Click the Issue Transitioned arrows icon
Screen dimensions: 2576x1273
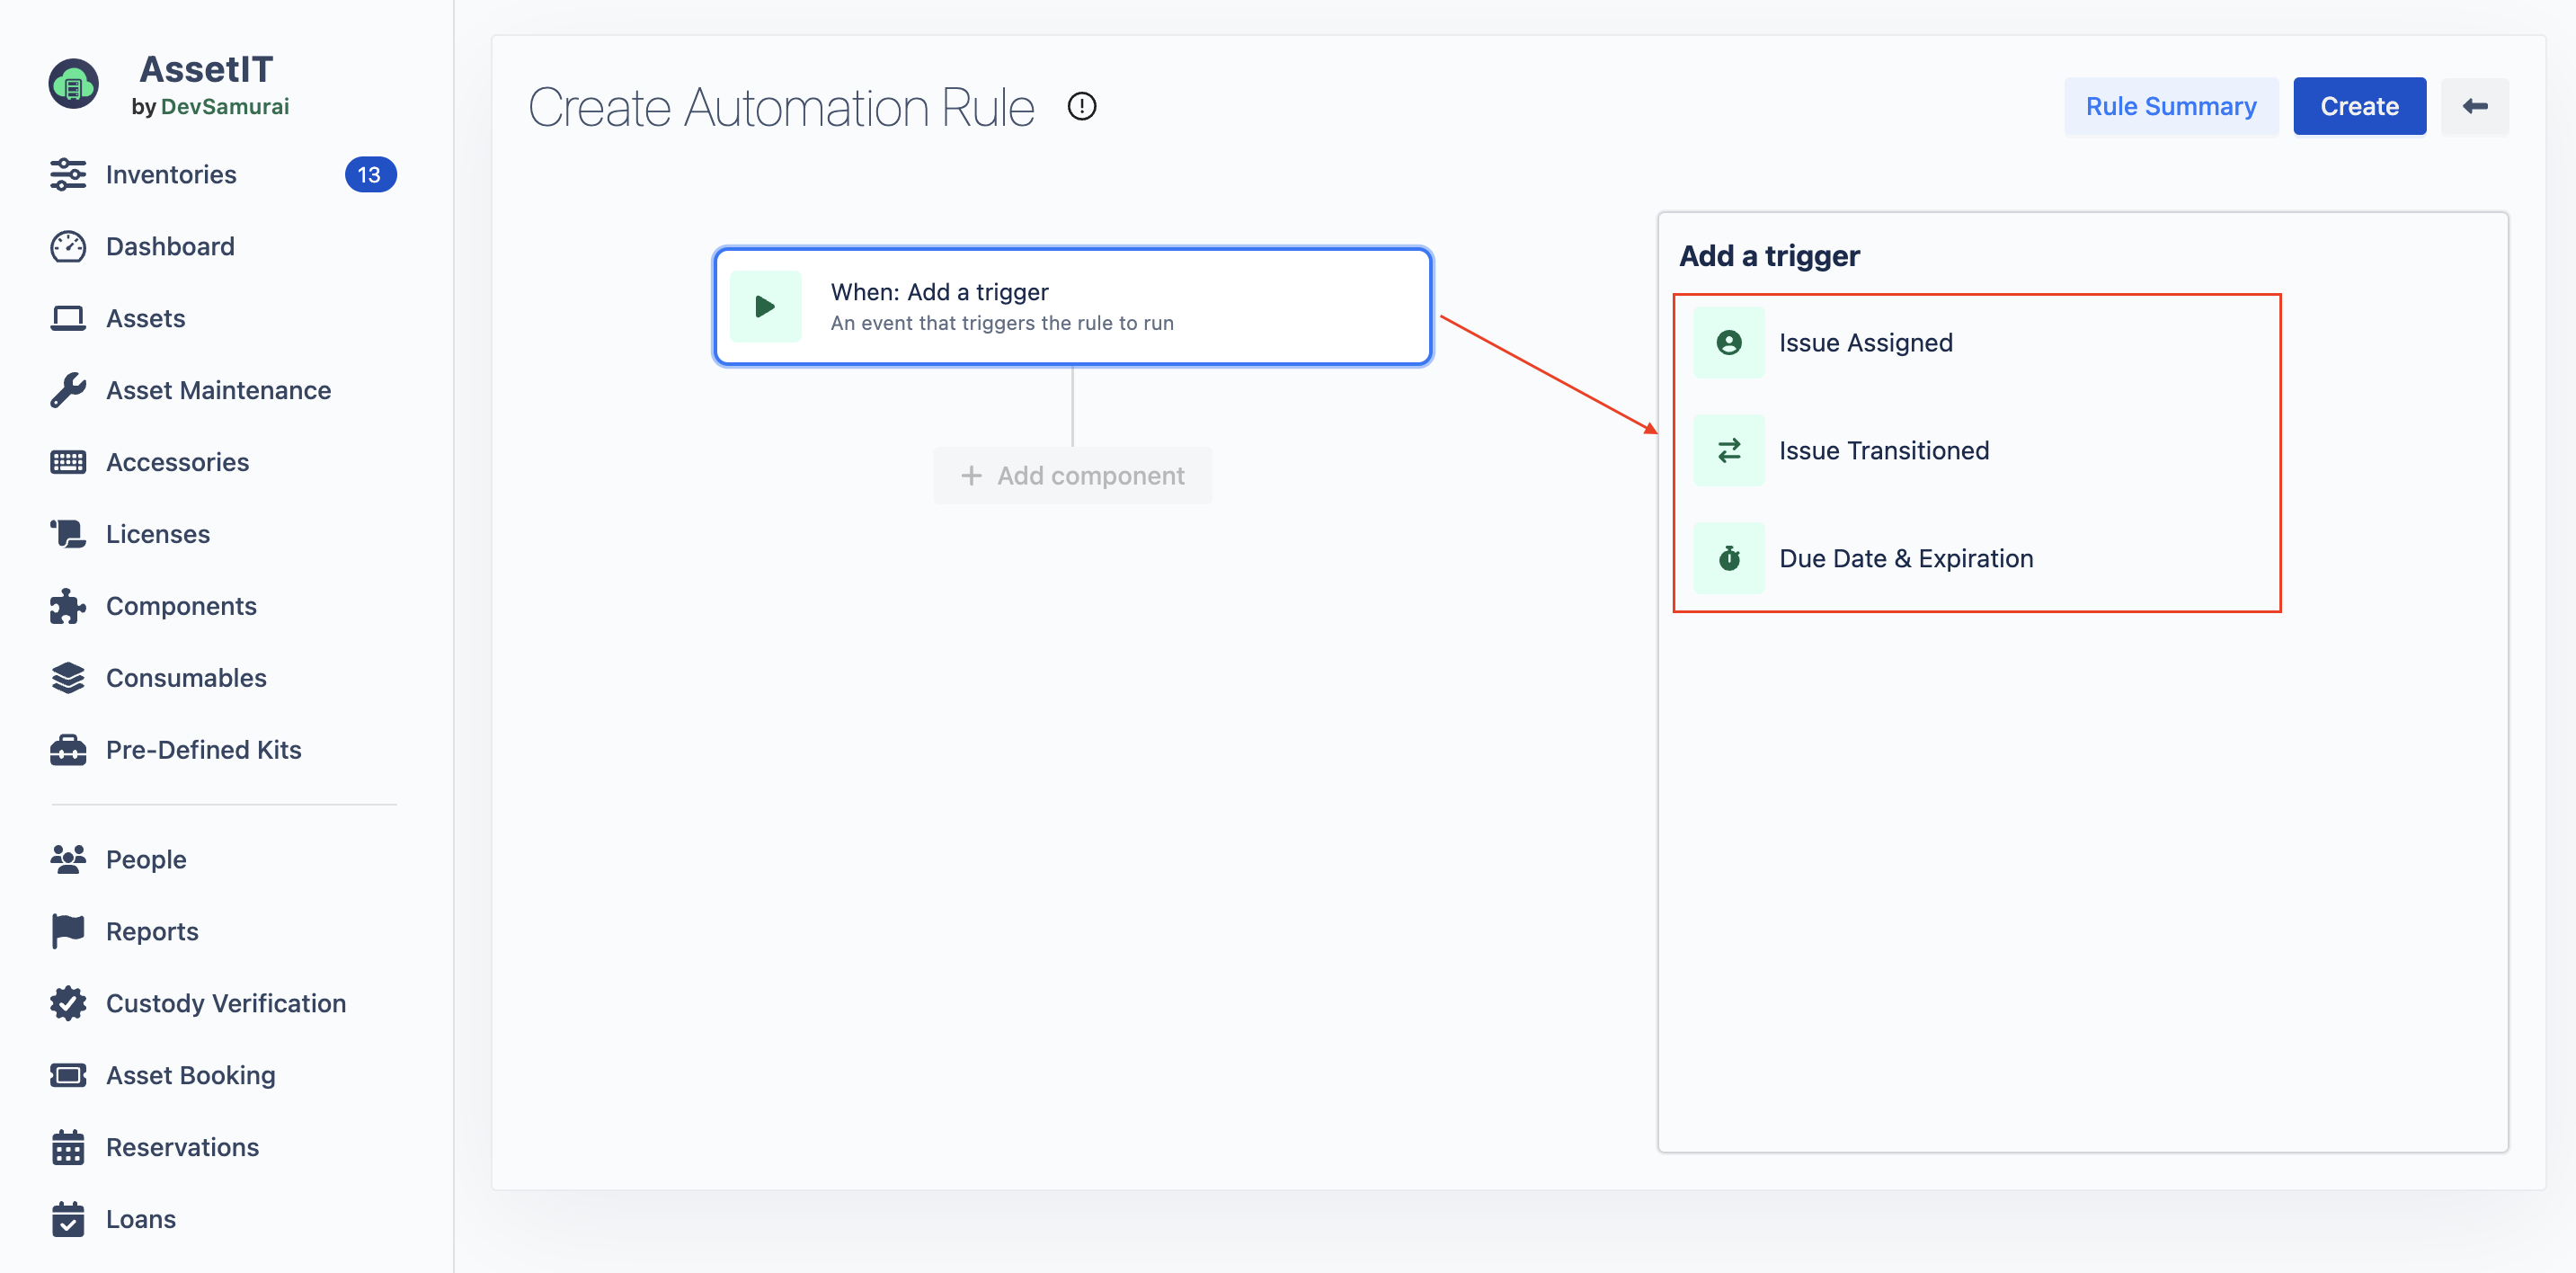[x=1728, y=451]
